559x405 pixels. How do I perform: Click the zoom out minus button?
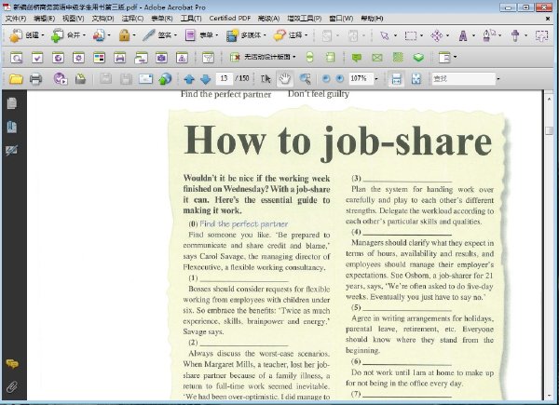(326, 79)
